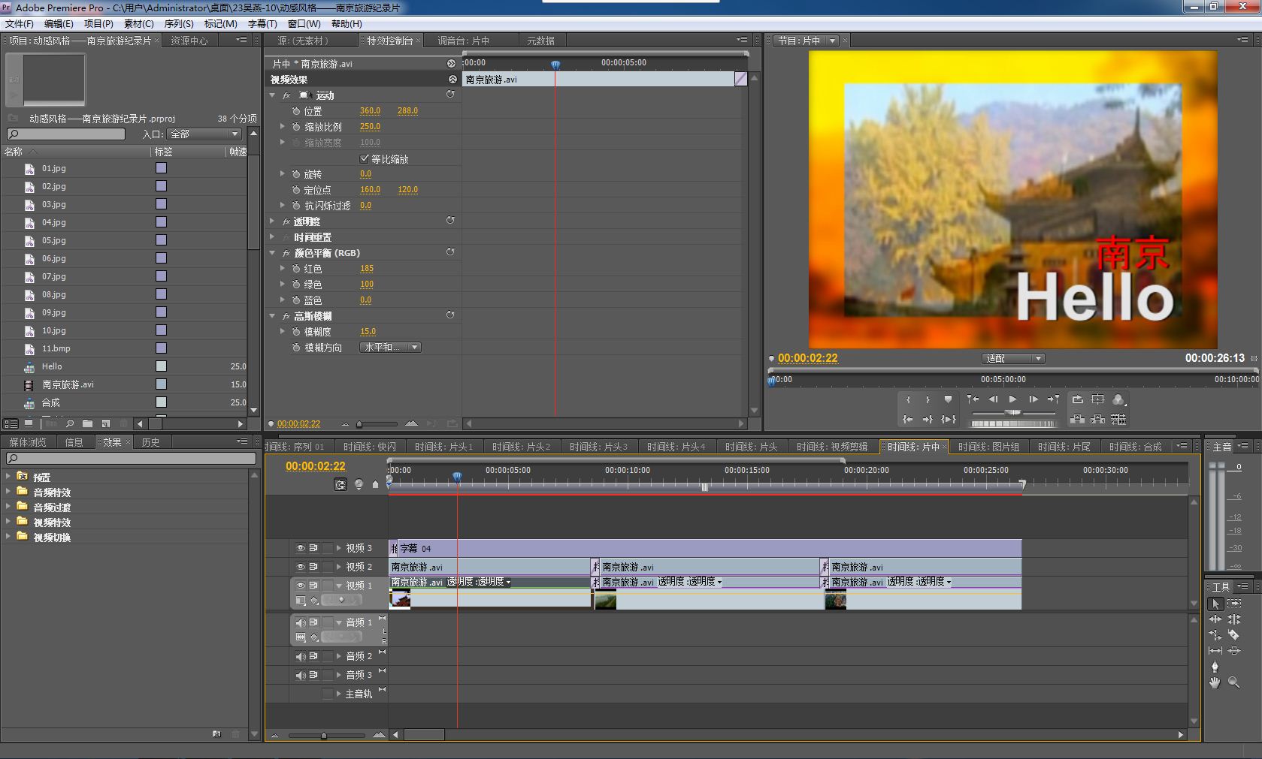Expand the 视频特效 effects folder
Viewport: 1262px width, 759px height.
(x=9, y=522)
